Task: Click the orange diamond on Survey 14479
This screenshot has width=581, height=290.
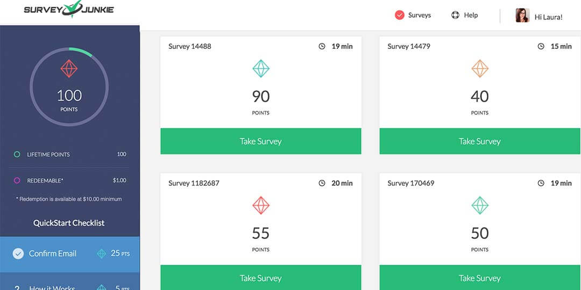Action: coord(480,69)
